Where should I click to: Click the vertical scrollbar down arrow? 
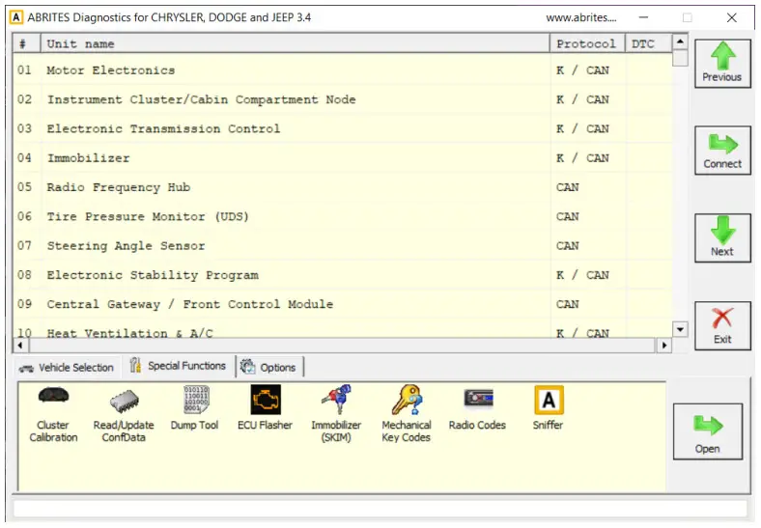click(x=681, y=329)
